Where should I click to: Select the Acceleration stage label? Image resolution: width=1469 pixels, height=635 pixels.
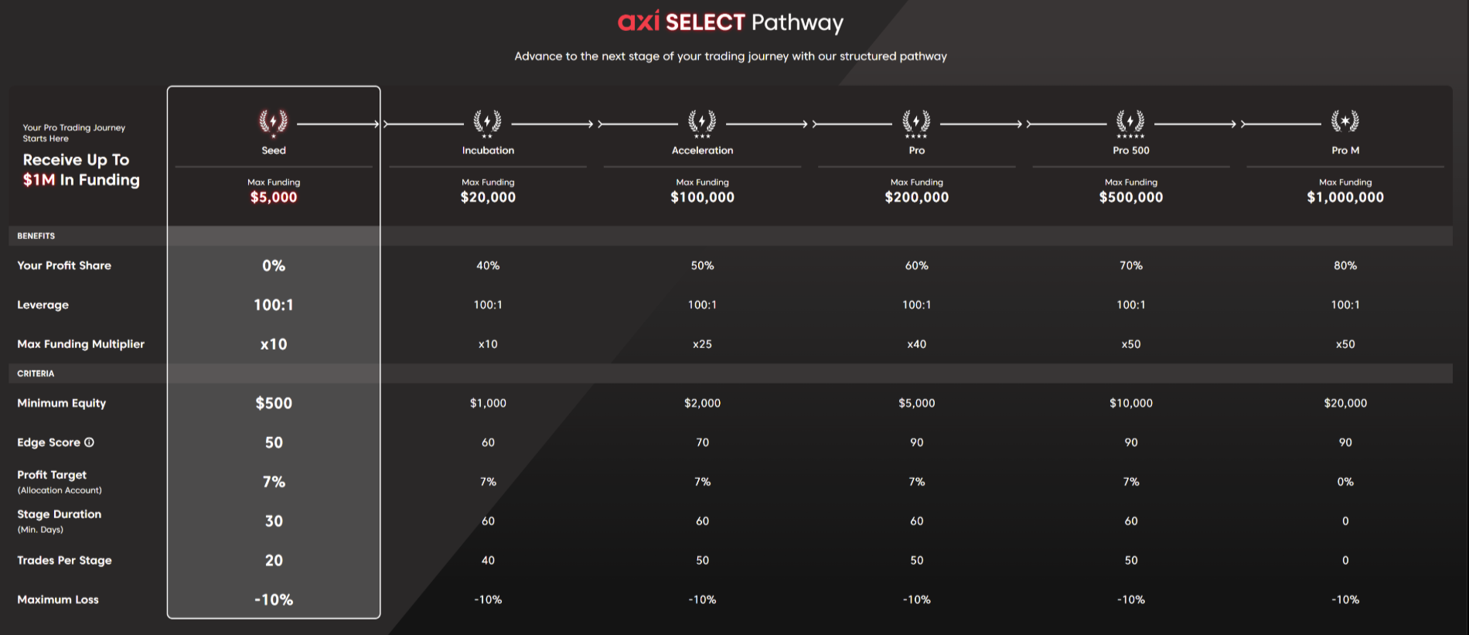[x=702, y=151]
